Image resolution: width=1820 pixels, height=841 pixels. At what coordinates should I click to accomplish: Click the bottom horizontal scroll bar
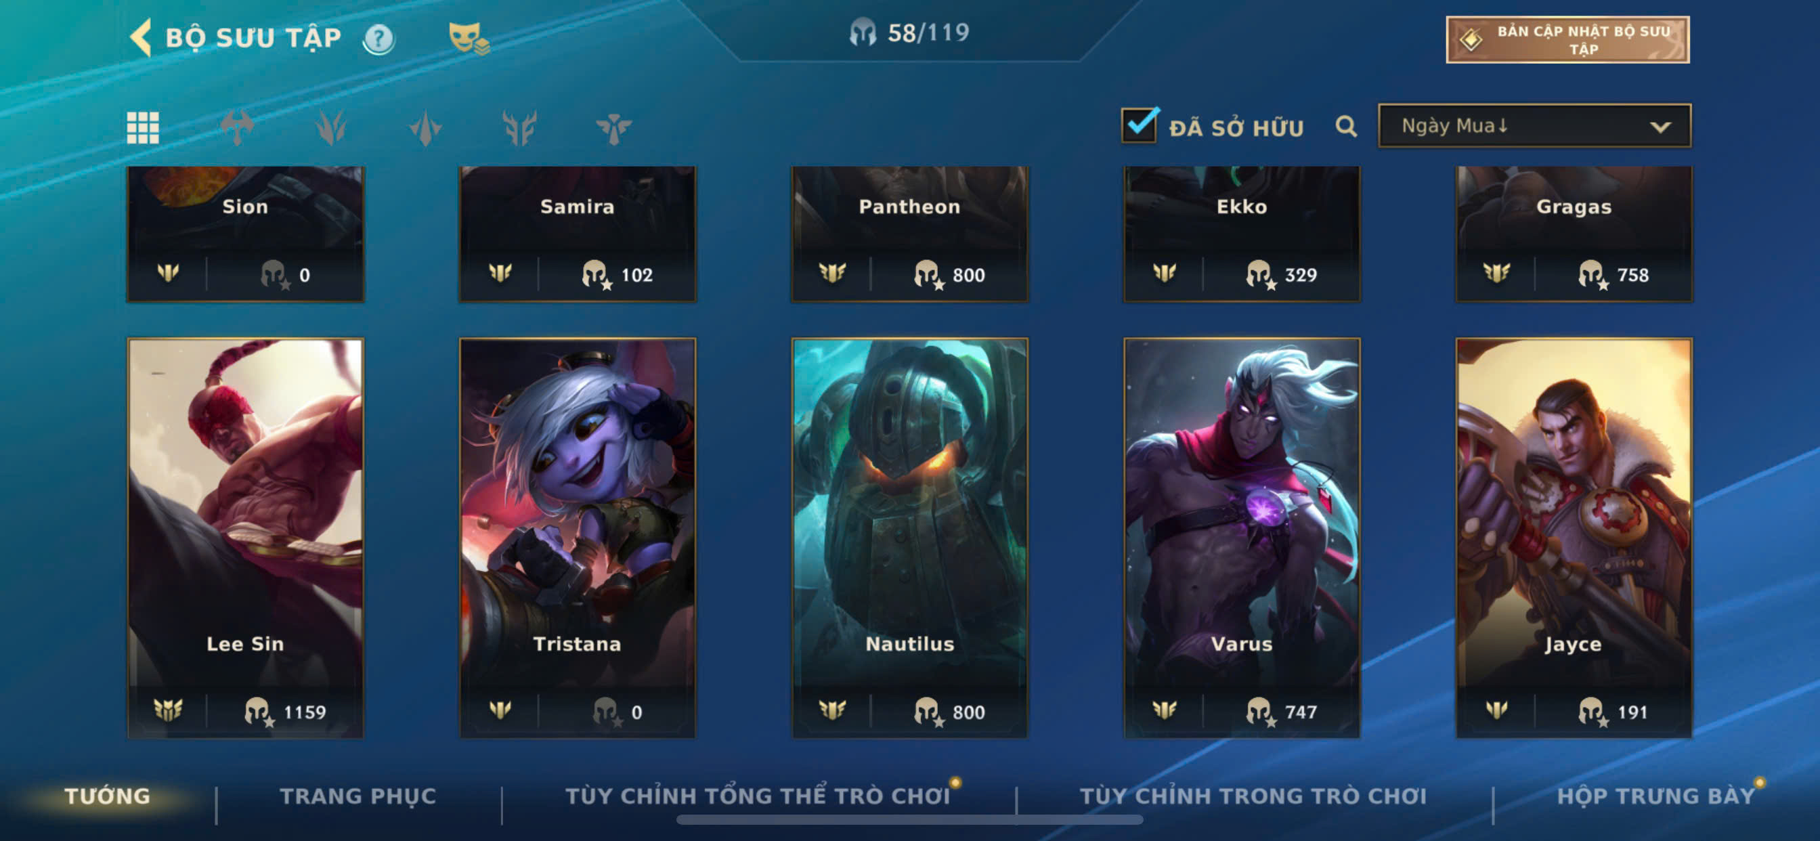[x=909, y=820]
